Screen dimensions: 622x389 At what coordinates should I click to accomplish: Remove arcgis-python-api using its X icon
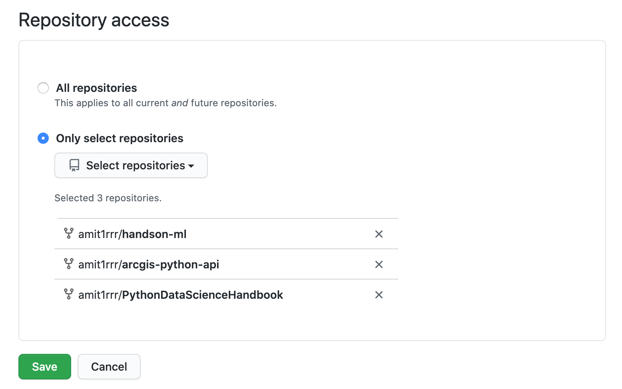(x=379, y=264)
